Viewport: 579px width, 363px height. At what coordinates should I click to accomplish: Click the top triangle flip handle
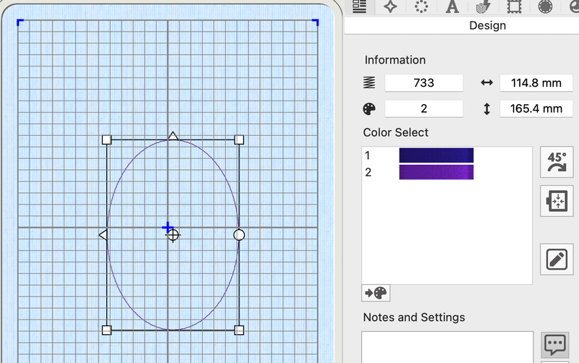coord(173,136)
